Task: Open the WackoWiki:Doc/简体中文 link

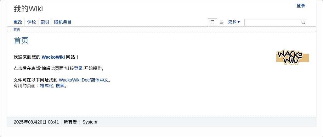Action: point(83,80)
